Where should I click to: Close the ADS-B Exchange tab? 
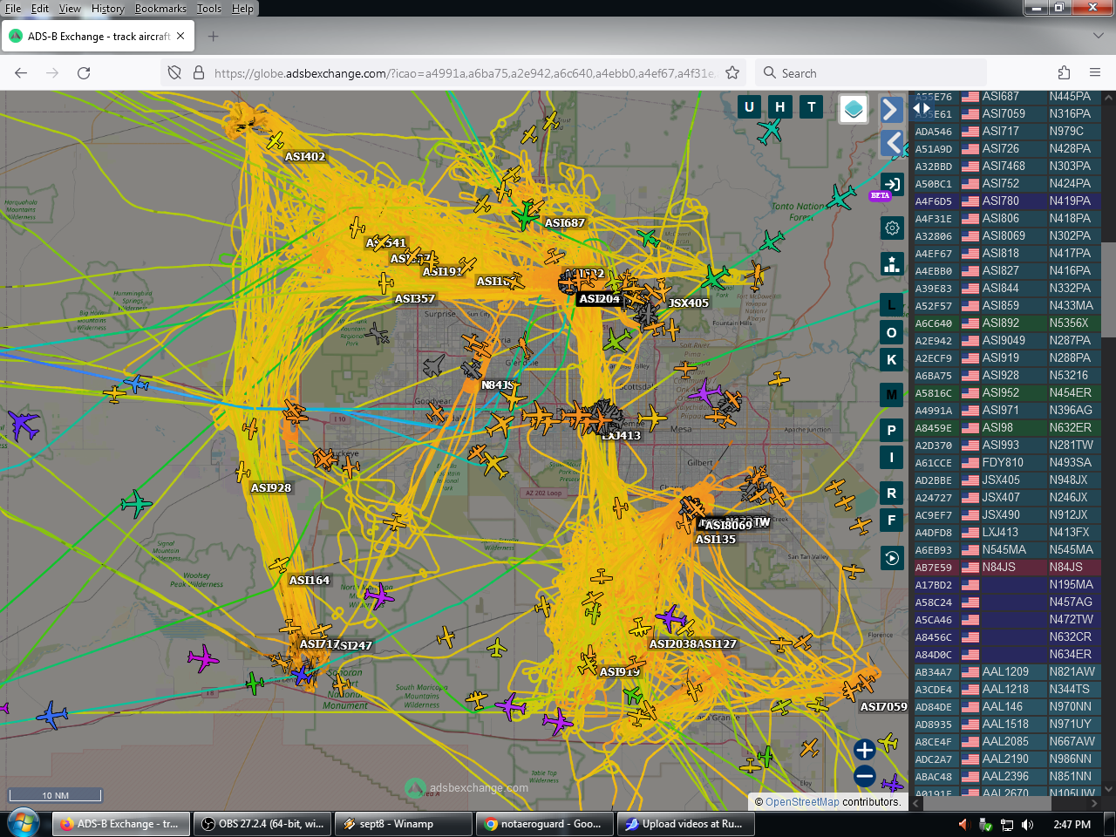tap(180, 37)
